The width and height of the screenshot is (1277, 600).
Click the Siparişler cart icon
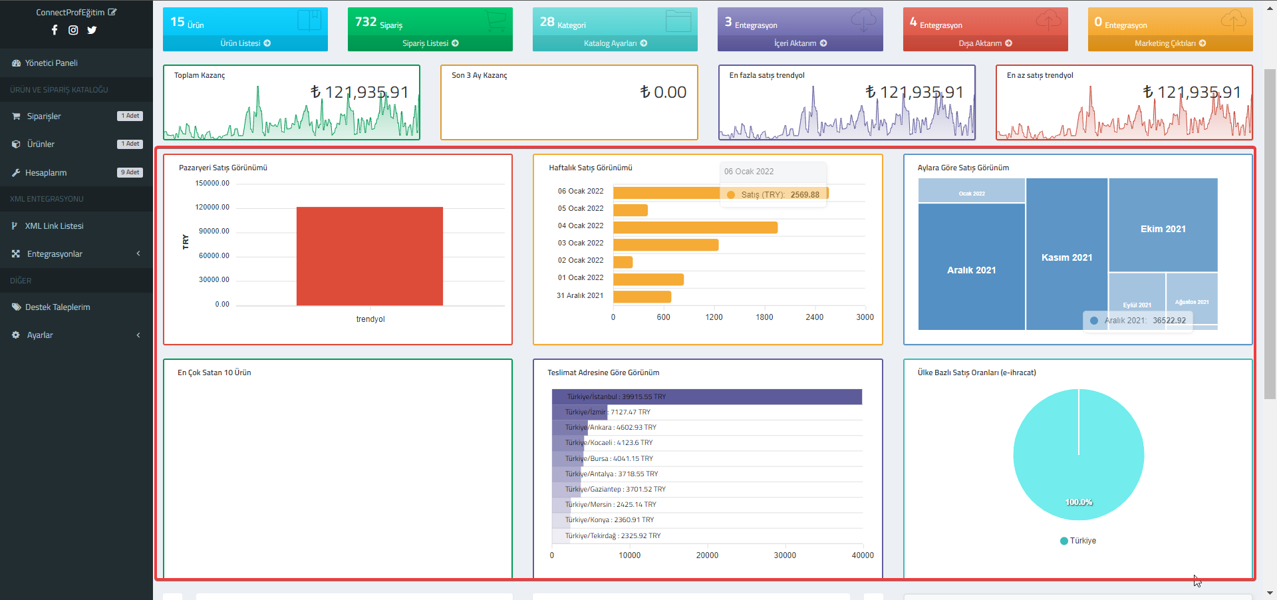(16, 116)
